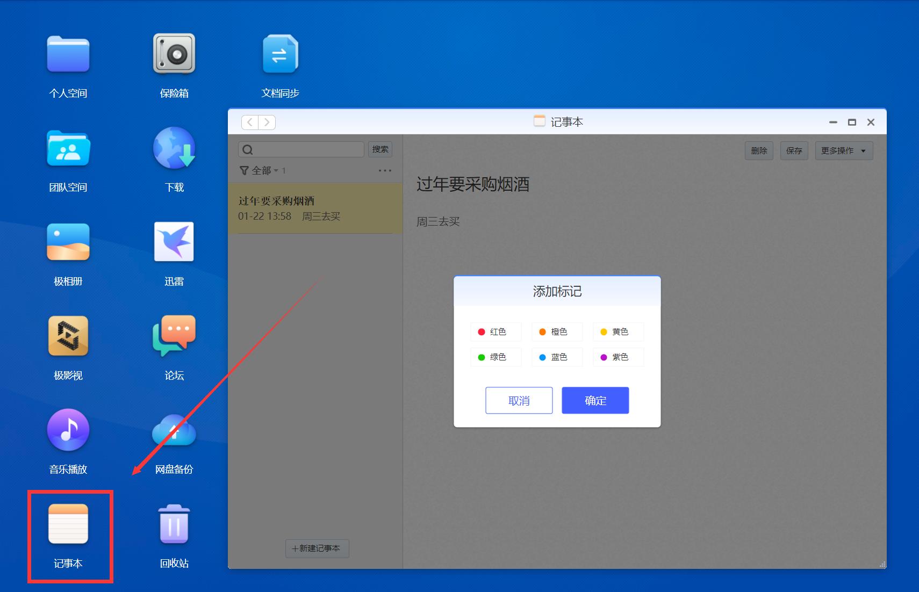
Task: Click the yellow 黄色 color dot
Action: 605,331
